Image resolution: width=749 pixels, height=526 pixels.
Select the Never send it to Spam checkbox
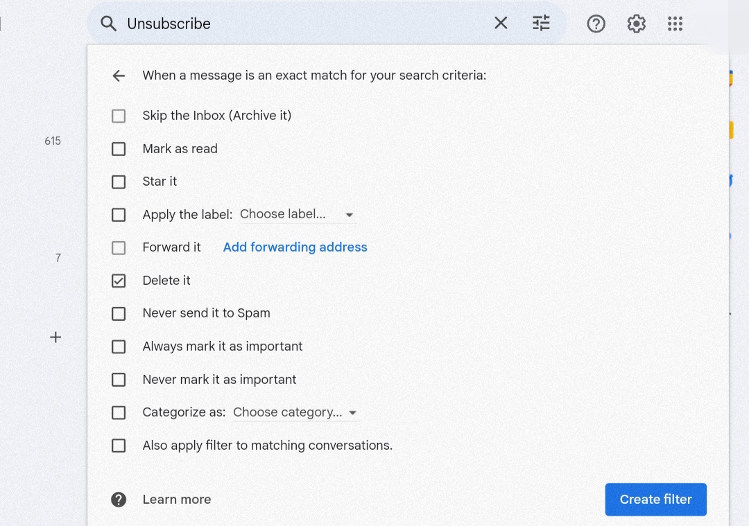coord(119,314)
